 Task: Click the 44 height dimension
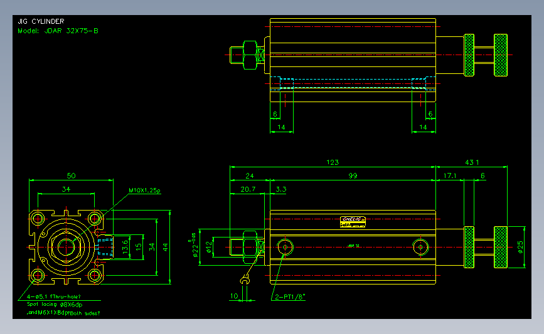(x=166, y=247)
